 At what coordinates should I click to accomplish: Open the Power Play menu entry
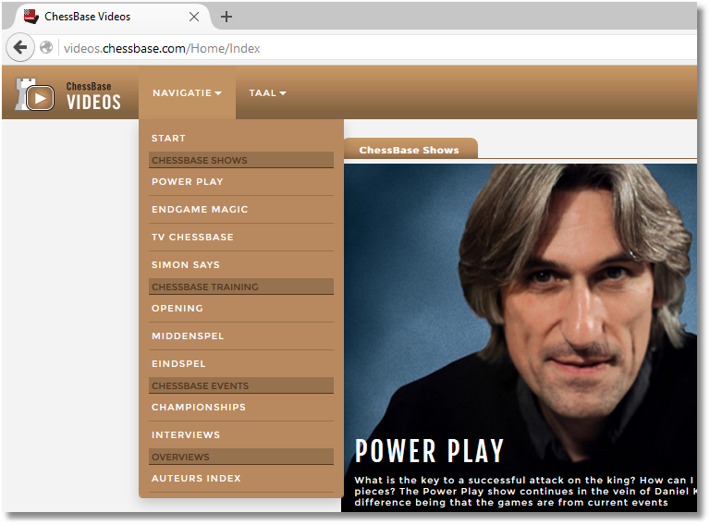pos(188,181)
